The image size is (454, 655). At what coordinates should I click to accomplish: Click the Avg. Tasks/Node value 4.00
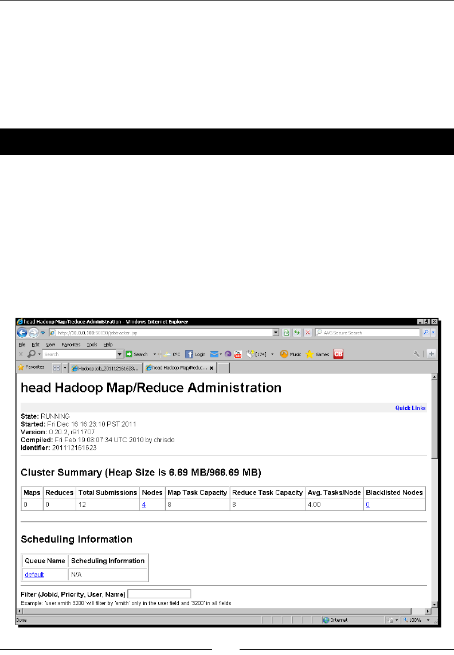314,505
